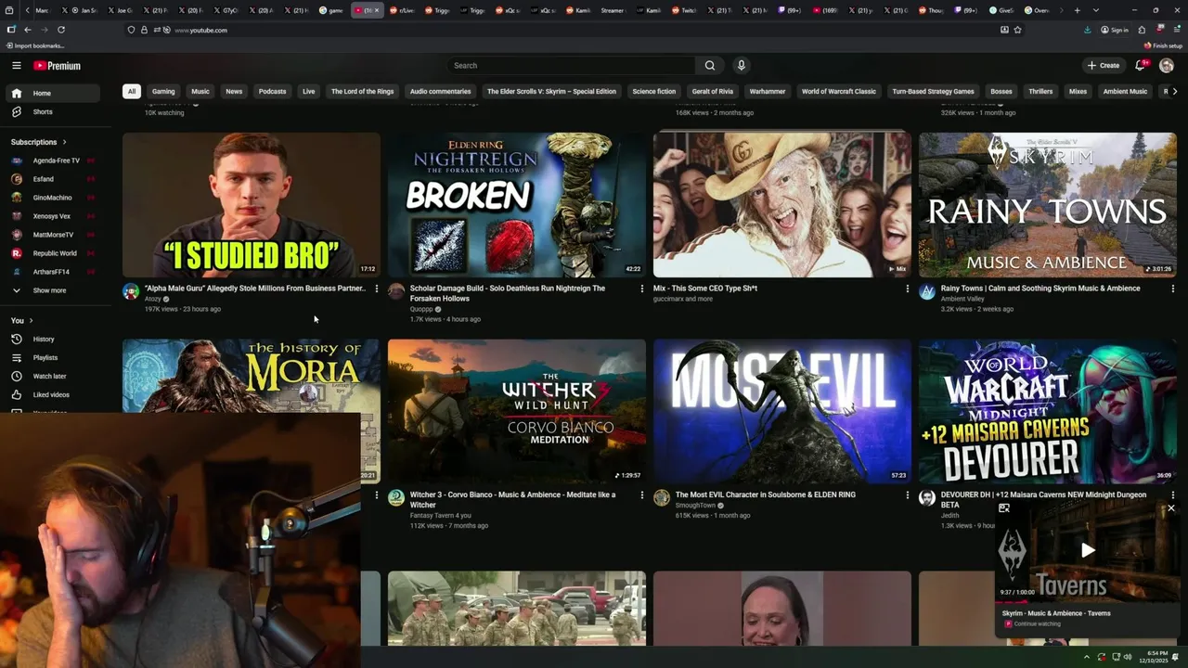Select the Geralt of Rivia chip
Screen dimensions: 1188x668
(713, 92)
